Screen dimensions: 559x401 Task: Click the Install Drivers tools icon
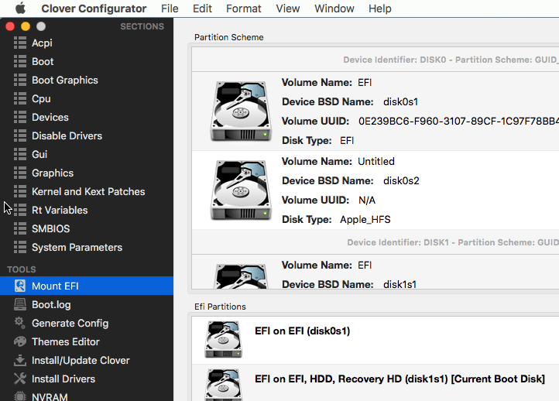(x=20, y=379)
